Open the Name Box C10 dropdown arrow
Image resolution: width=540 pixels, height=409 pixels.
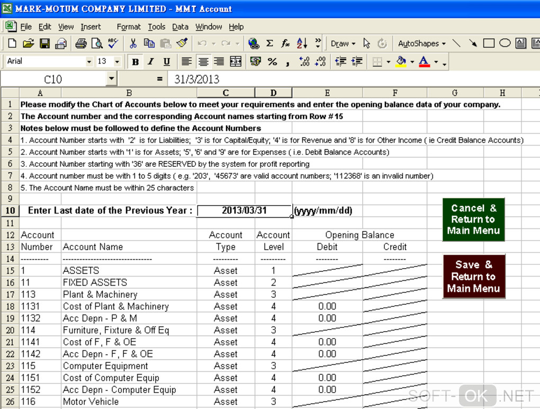111,79
